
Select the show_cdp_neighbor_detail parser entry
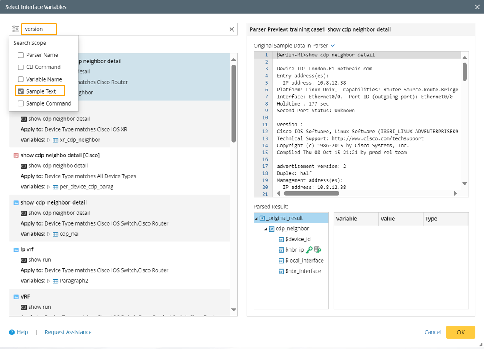coord(53,202)
